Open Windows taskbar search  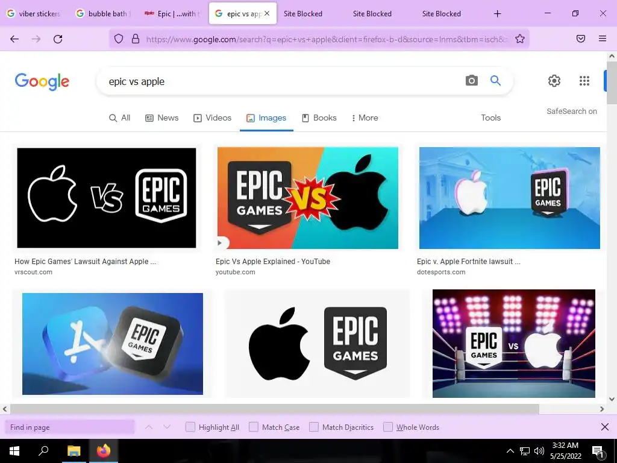[x=43, y=451]
